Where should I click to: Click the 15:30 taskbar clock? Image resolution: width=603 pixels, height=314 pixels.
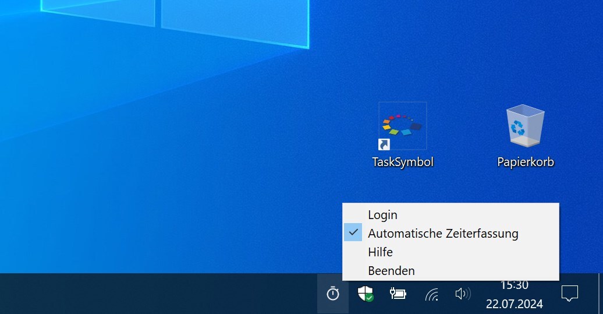[515, 285]
